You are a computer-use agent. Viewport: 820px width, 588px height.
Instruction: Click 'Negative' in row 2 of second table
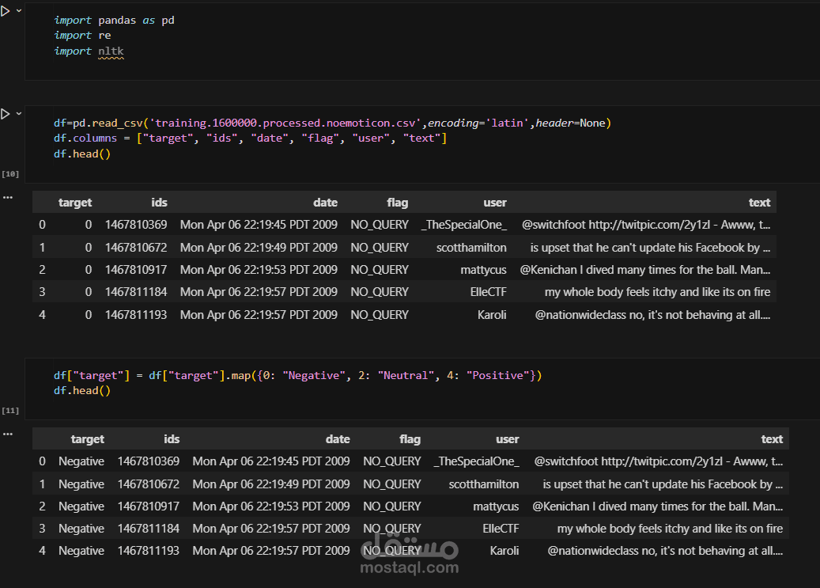pos(81,506)
